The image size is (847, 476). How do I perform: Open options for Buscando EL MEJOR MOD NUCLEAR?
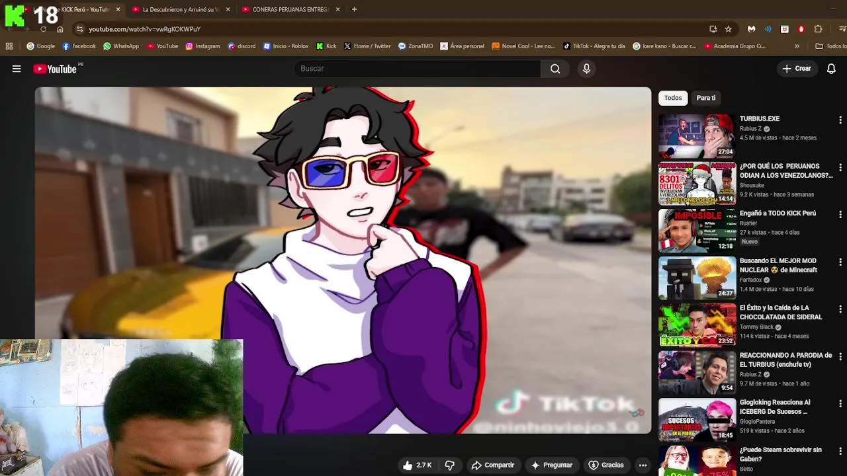coord(840,262)
